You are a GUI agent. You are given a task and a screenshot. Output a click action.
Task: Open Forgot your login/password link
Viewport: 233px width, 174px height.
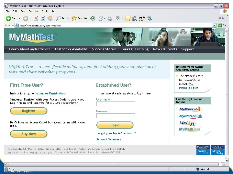[116, 133]
